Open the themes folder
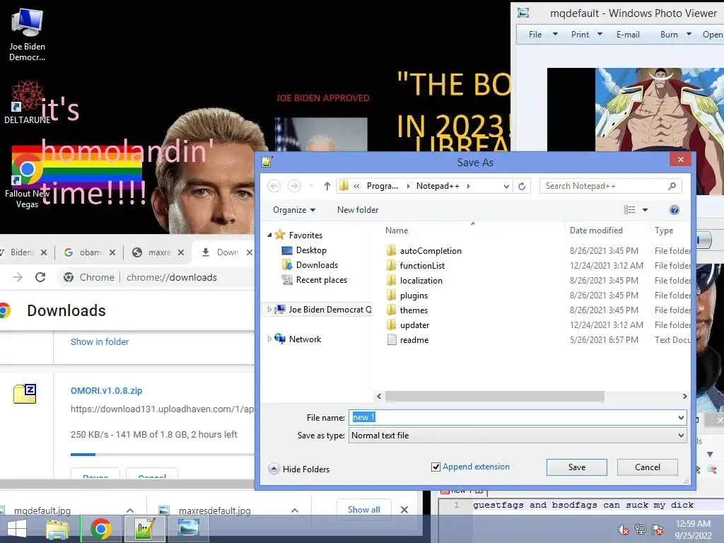The width and height of the screenshot is (724, 543). click(407, 310)
